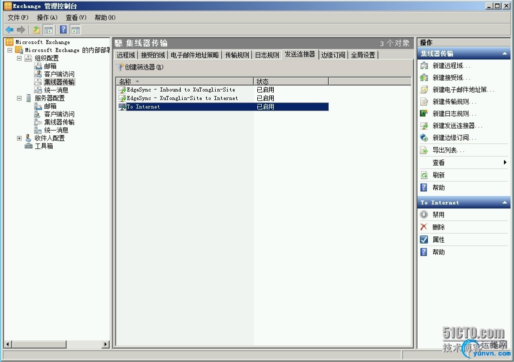Click the 新建日志规则 icon

point(424,113)
